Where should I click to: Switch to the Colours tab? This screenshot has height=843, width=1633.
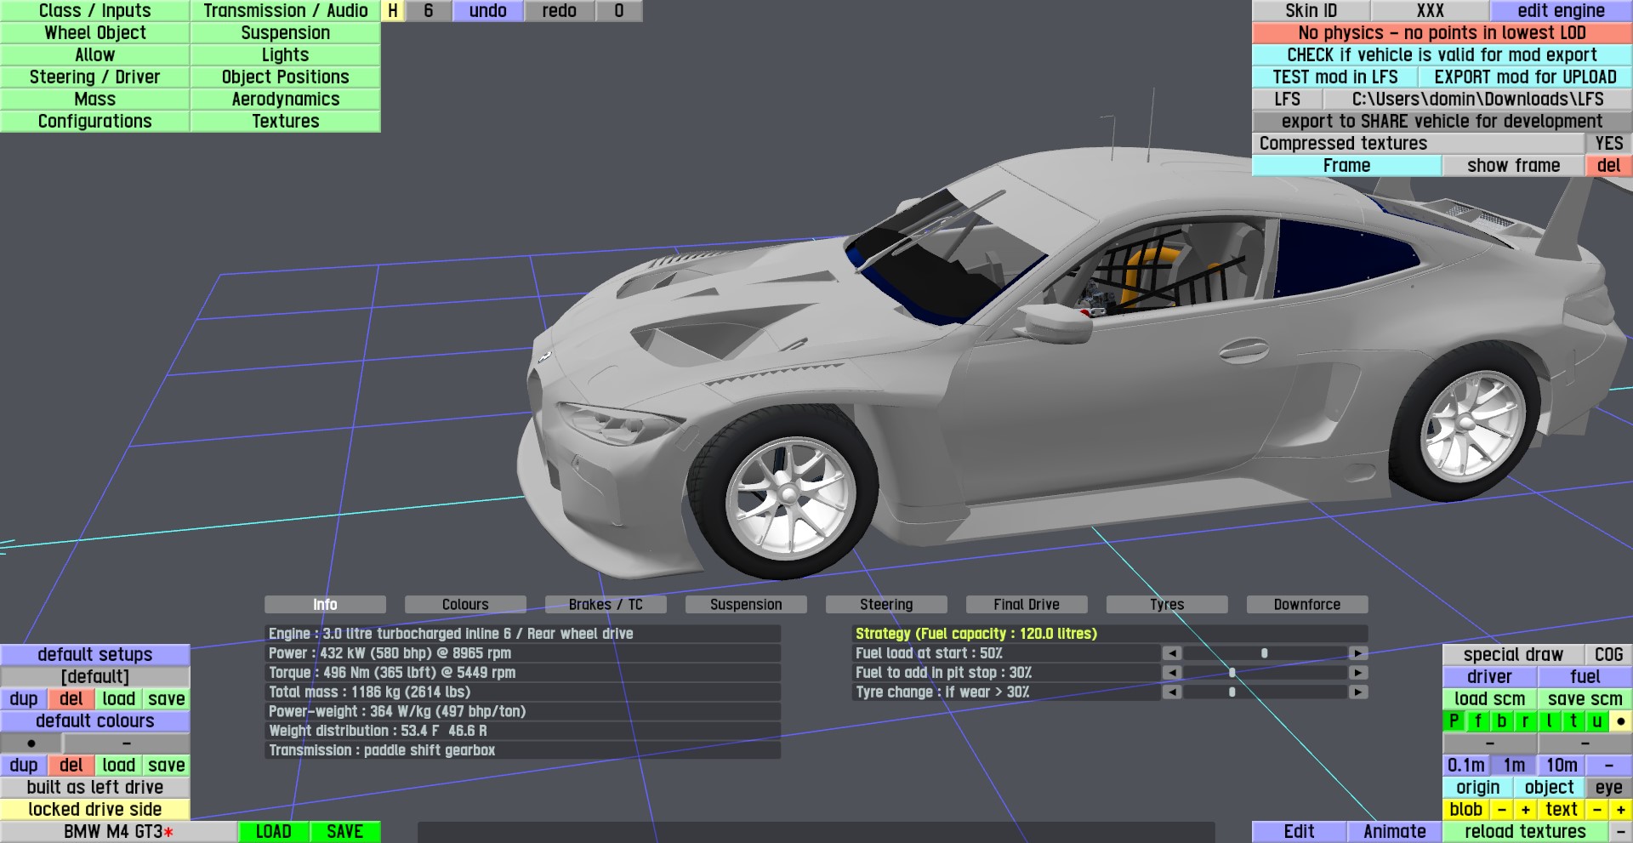point(465,605)
